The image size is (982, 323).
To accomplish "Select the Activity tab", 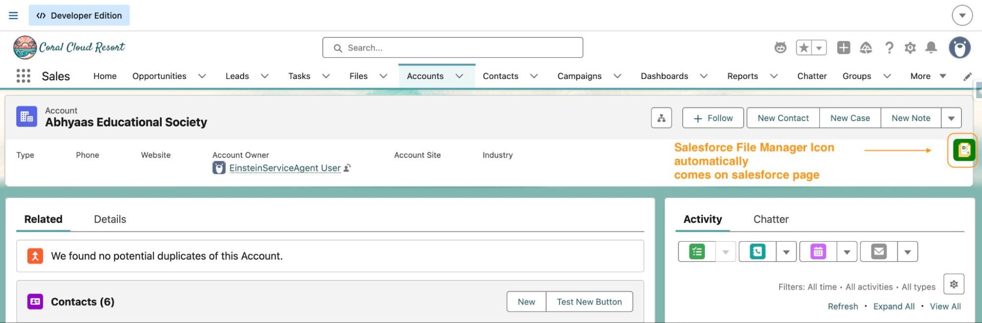I will click(x=702, y=219).
